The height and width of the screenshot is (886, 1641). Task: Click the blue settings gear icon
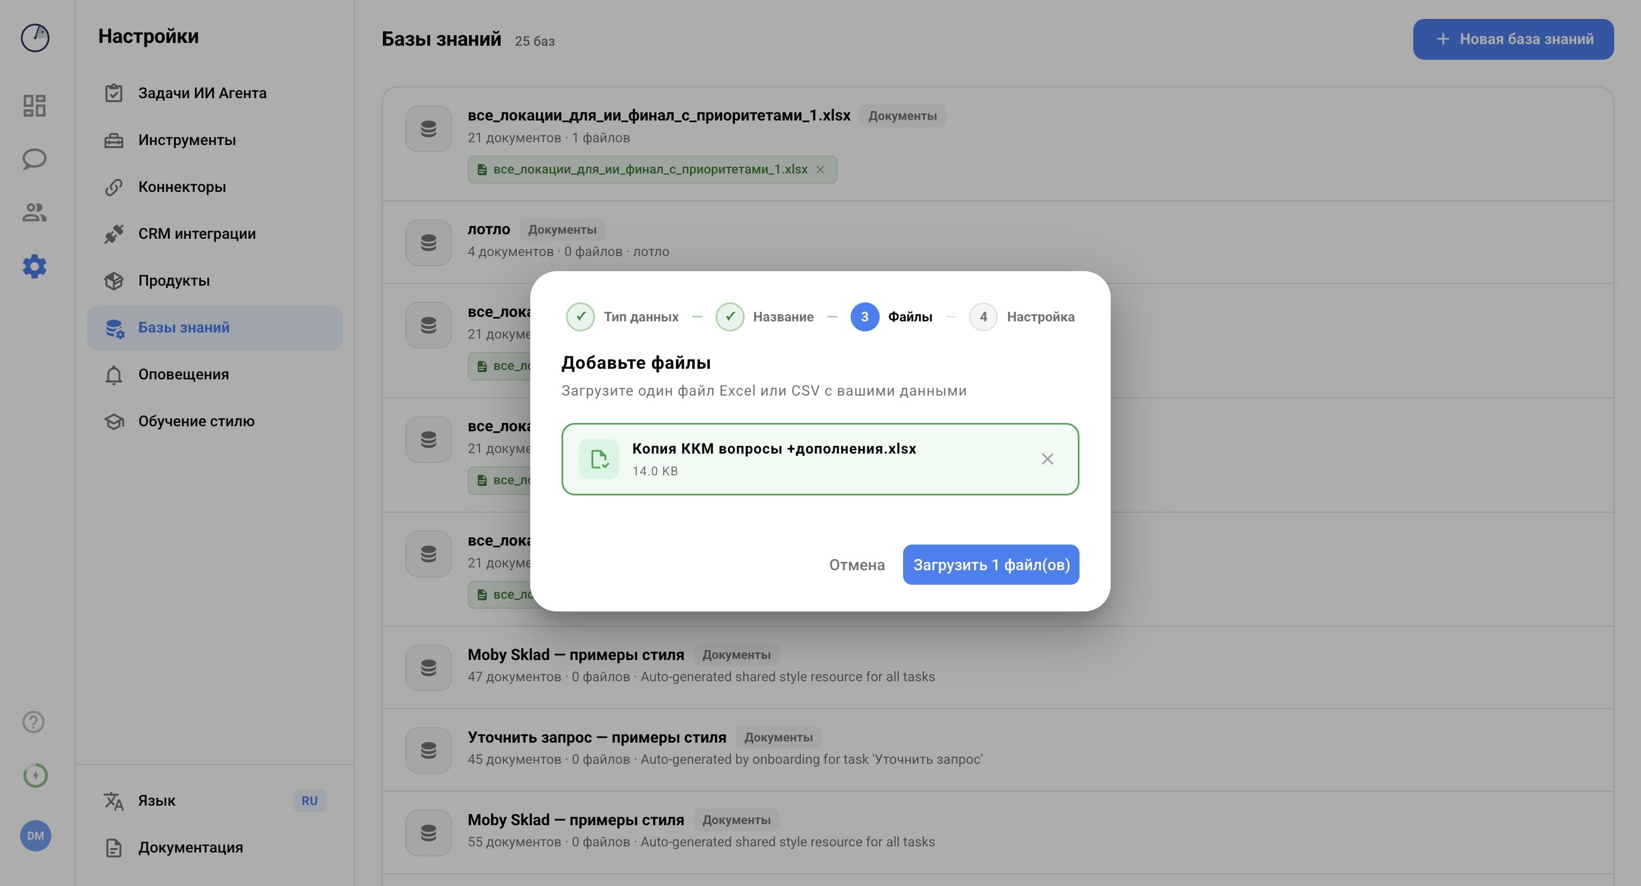click(x=35, y=266)
